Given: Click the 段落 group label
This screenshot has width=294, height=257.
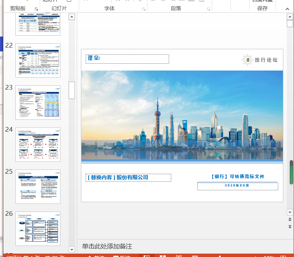Looking at the screenshot, I should [x=176, y=8].
